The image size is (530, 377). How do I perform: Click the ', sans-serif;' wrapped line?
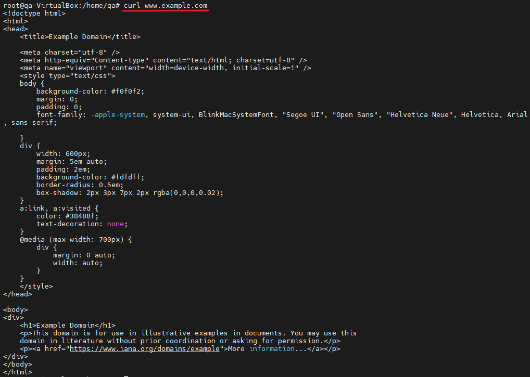coord(30,123)
